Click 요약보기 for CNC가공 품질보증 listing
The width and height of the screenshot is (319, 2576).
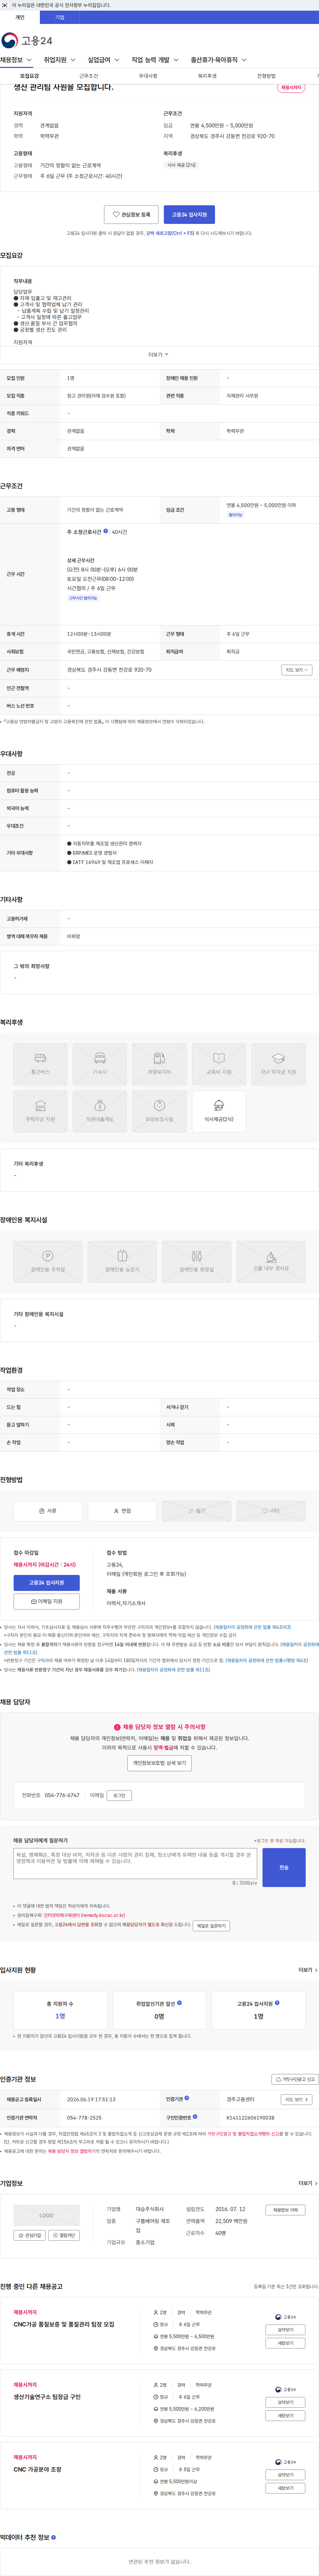coord(285,2330)
